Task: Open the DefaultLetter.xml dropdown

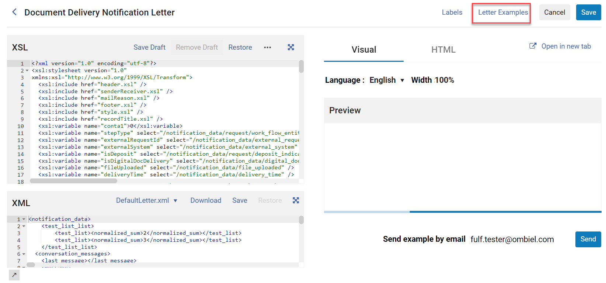Action: (x=147, y=201)
